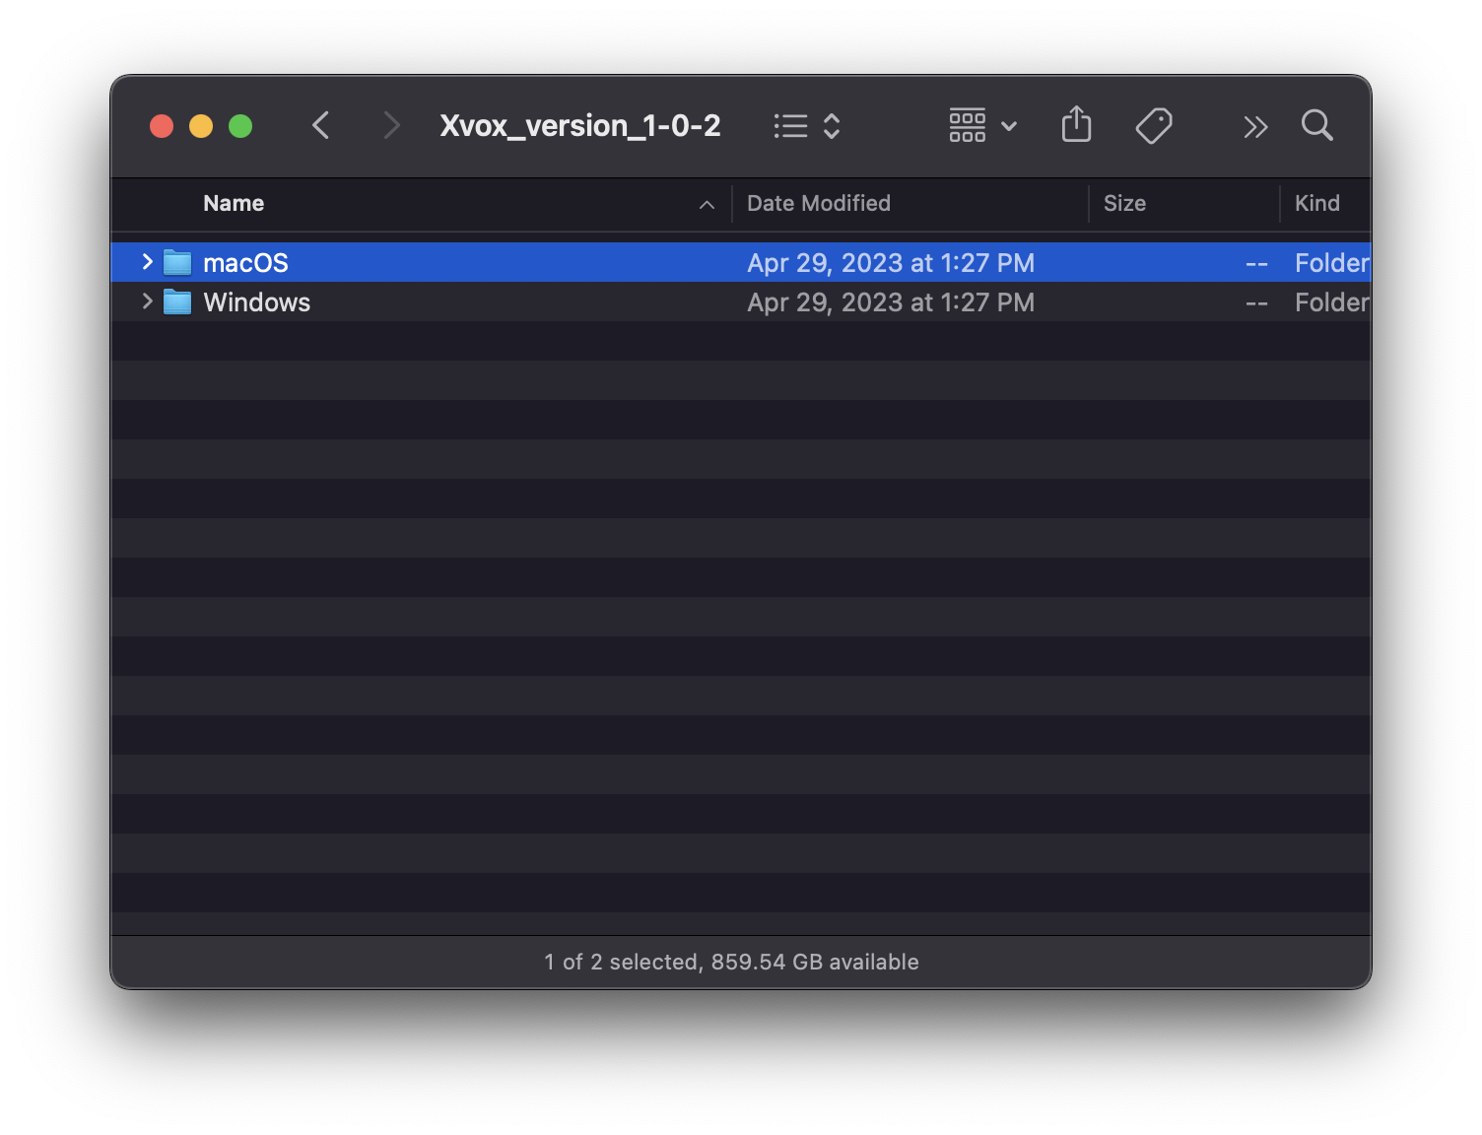
Task: Open the Group By grid dropdown
Action: tap(982, 126)
